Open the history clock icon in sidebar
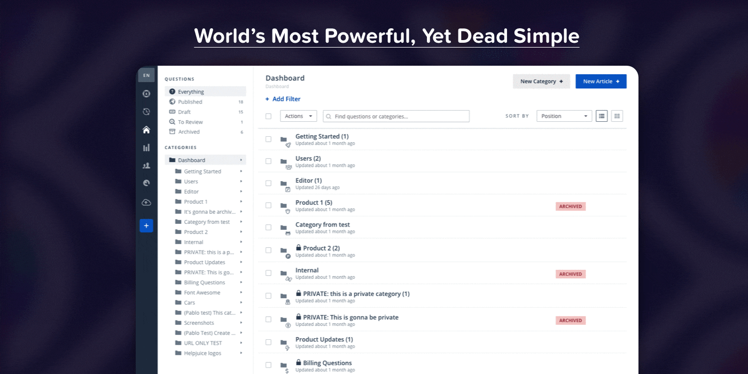748x374 pixels. click(146, 112)
